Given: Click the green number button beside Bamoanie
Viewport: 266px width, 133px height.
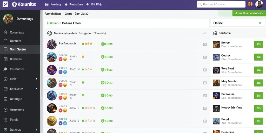Looking at the screenshot, I should [x=258, y=96].
